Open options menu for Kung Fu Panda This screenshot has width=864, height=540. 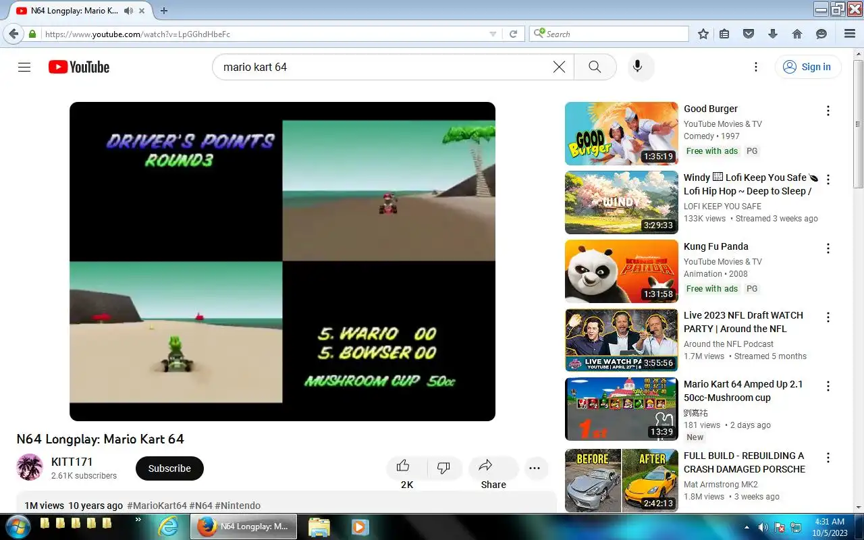click(x=828, y=248)
